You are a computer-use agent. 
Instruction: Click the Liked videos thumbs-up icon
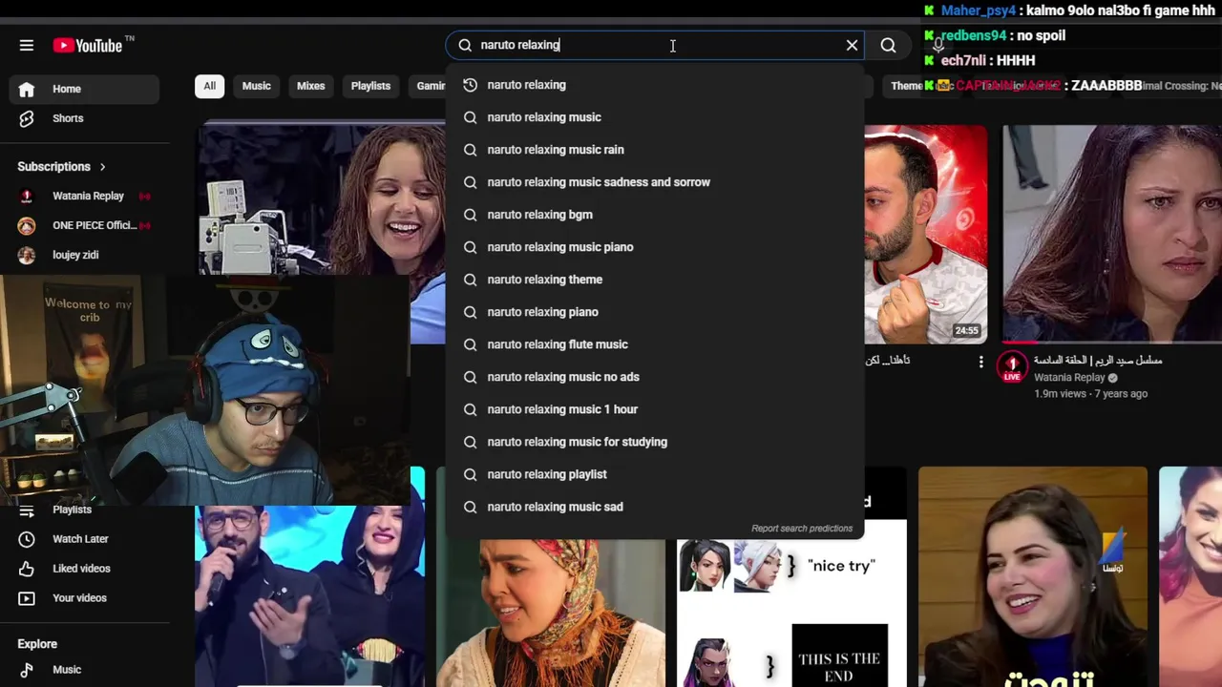27,569
